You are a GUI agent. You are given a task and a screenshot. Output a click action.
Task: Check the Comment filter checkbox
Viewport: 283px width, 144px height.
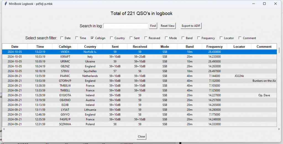(x=240, y=38)
